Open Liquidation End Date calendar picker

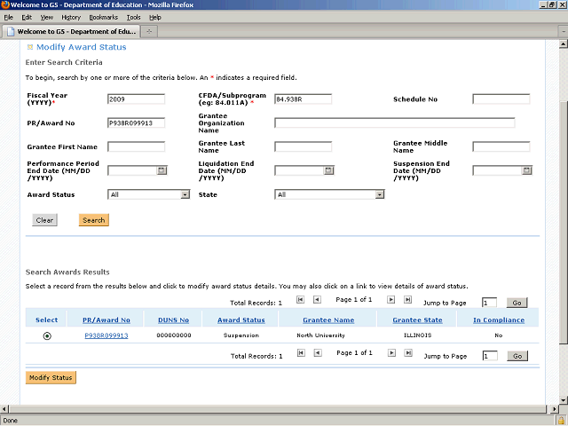pyautogui.click(x=328, y=170)
